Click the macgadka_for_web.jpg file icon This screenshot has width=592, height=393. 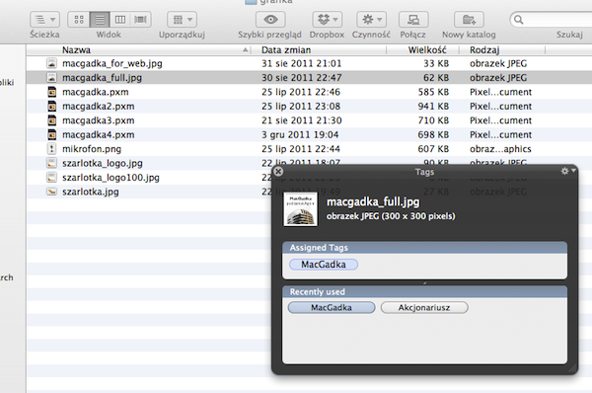[51, 63]
